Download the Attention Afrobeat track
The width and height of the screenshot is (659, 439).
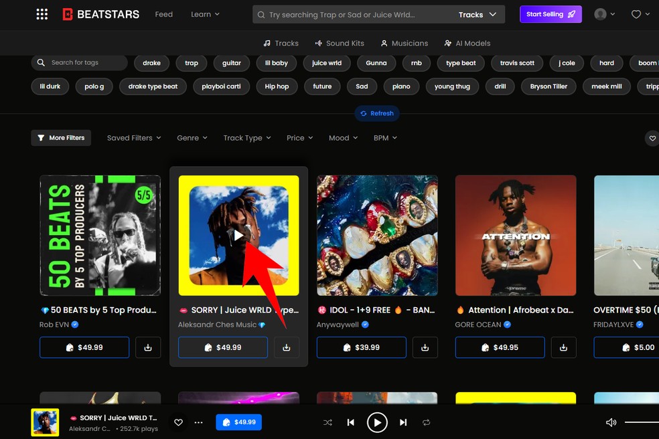(564, 347)
